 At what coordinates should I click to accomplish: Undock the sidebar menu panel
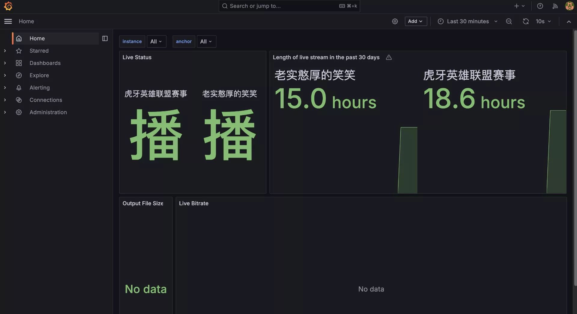pos(105,38)
